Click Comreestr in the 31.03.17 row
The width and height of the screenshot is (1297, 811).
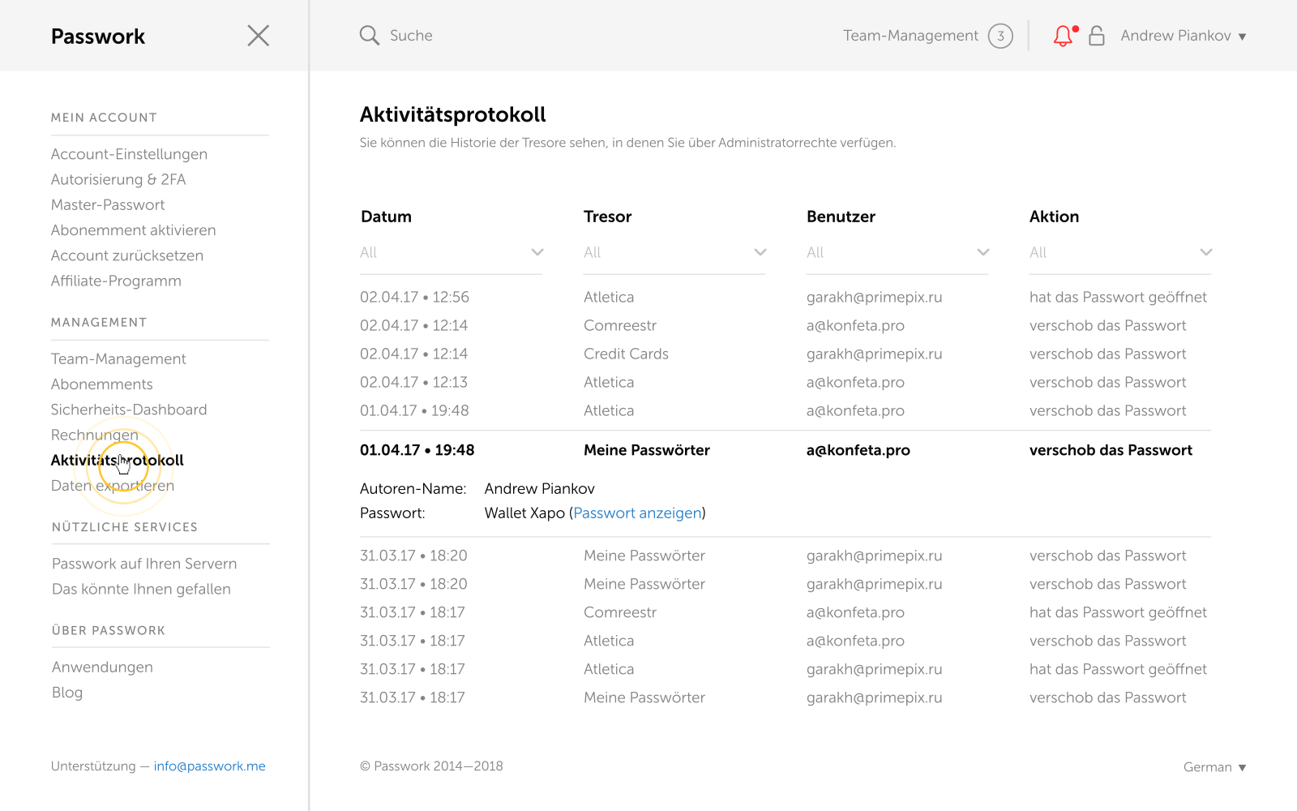click(x=620, y=613)
